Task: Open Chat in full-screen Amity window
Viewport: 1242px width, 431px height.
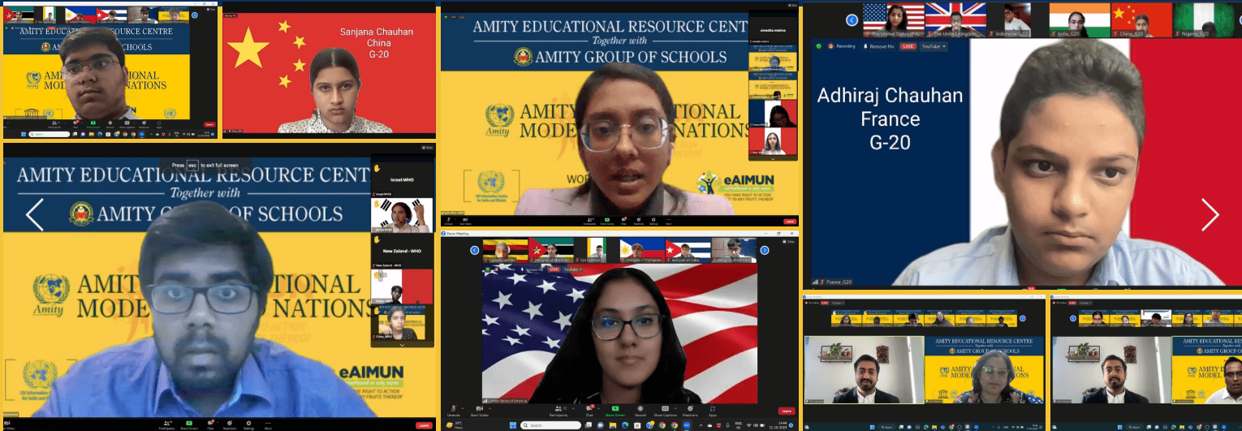Action: pyautogui.click(x=210, y=425)
